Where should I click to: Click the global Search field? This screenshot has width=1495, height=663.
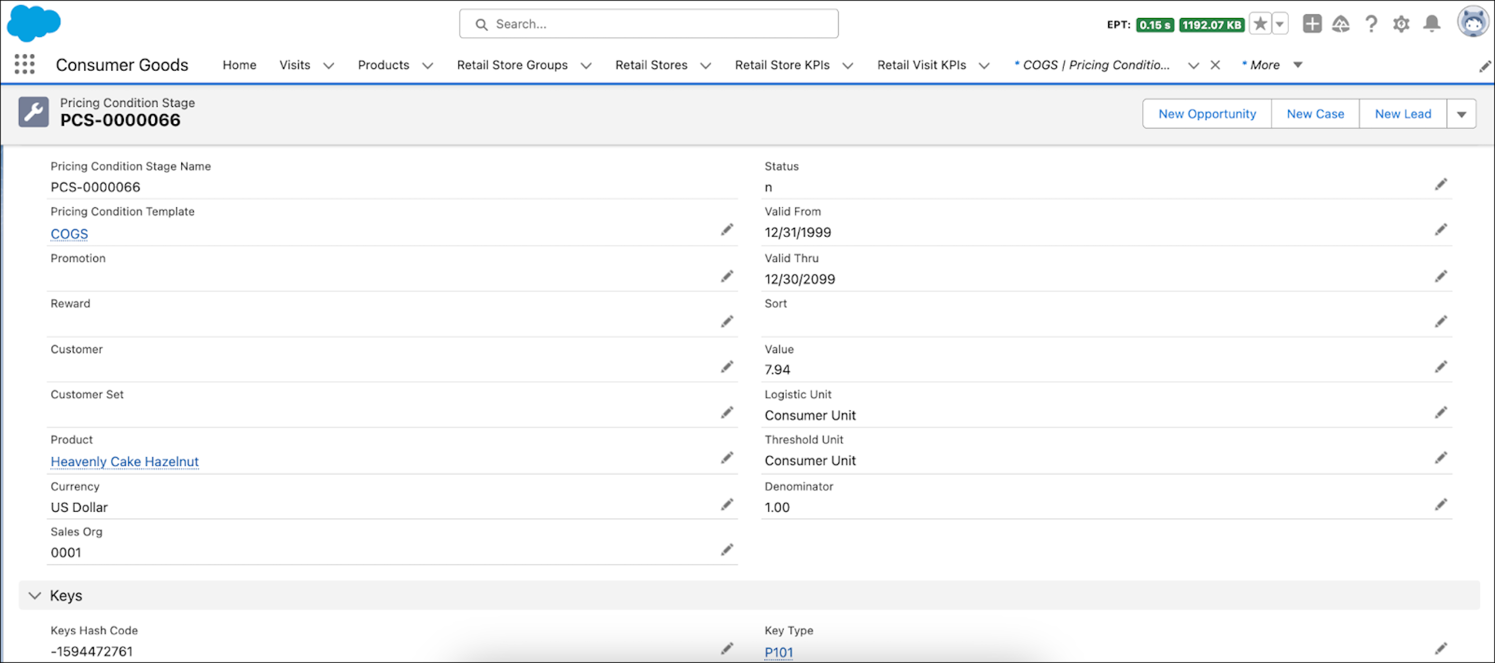point(648,24)
